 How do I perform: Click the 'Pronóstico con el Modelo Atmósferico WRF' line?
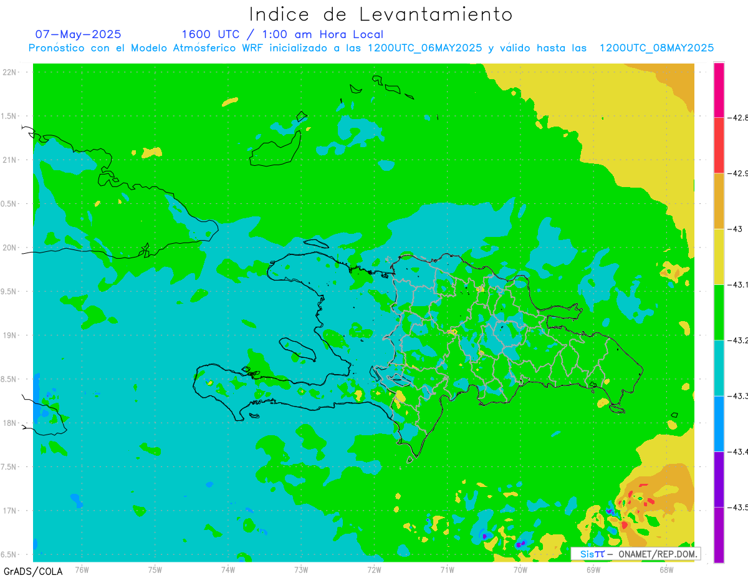coord(371,48)
